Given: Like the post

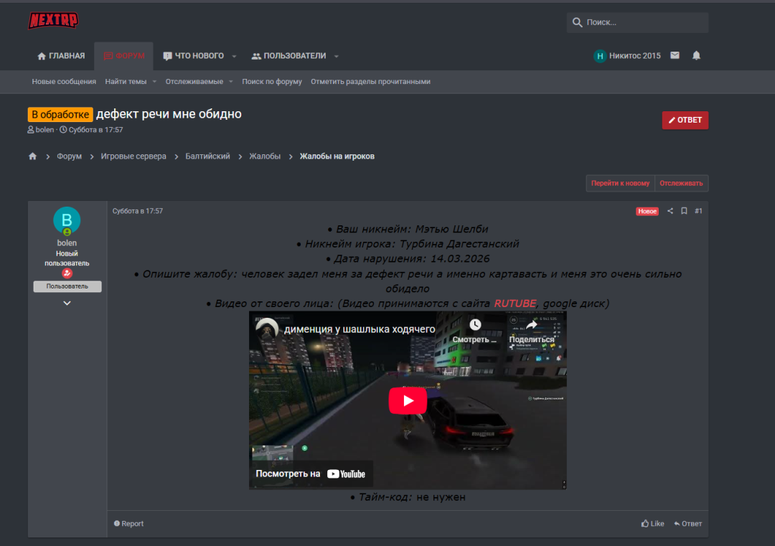Looking at the screenshot, I should coord(652,524).
